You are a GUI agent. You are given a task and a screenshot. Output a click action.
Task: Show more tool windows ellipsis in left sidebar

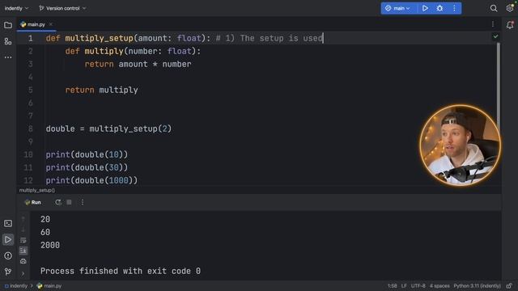pos(8,57)
